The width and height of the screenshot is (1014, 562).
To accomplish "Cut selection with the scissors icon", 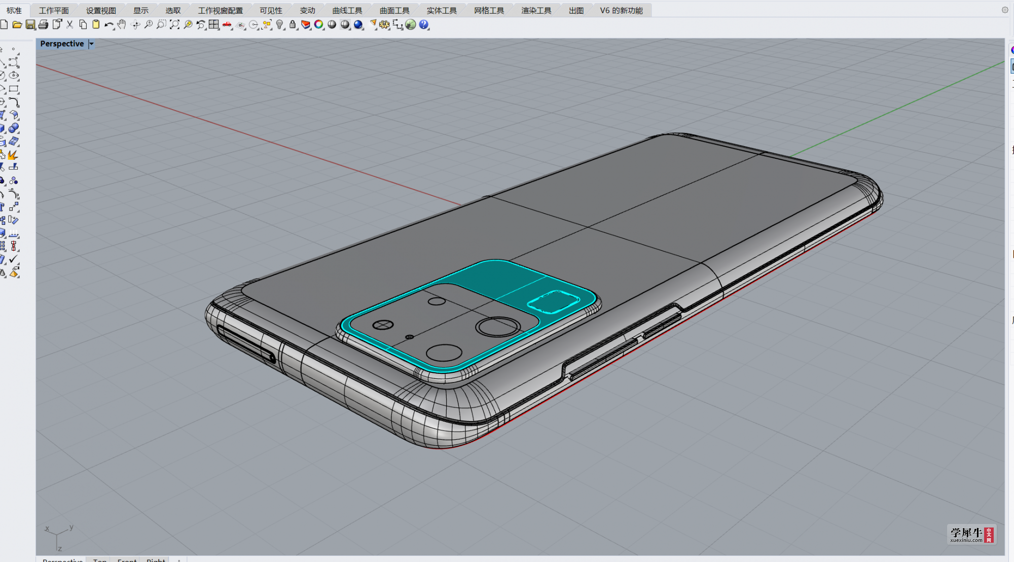I will tap(70, 24).
